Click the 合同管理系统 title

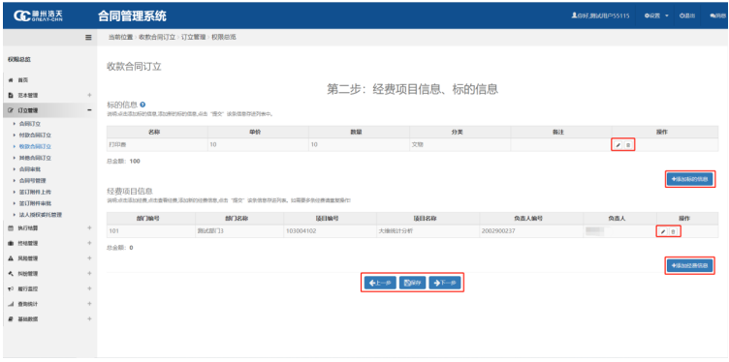132,16
